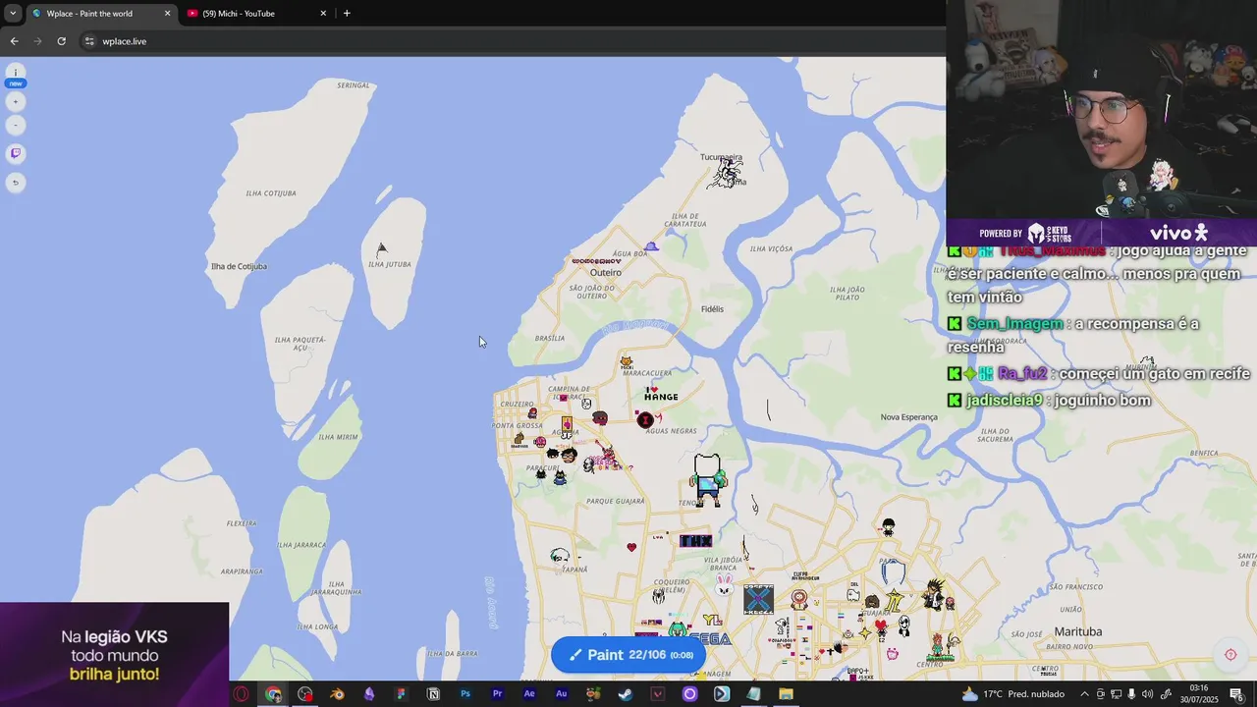Zoom out the map with minus button

point(15,125)
